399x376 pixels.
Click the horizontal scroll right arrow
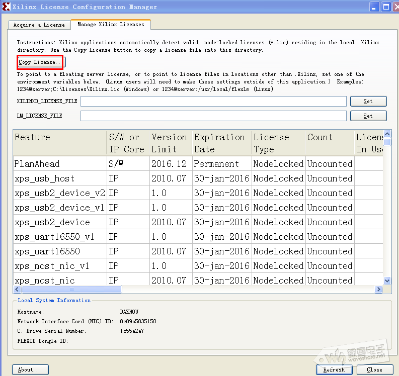(378, 290)
